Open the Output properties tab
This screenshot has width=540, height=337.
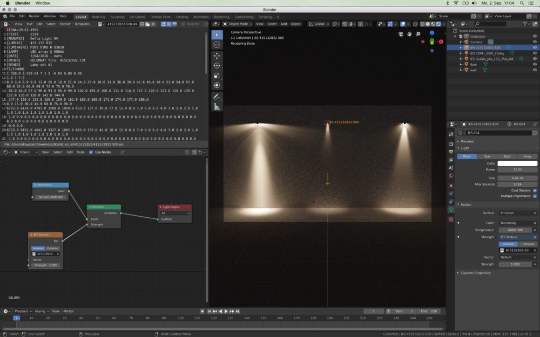click(451, 152)
